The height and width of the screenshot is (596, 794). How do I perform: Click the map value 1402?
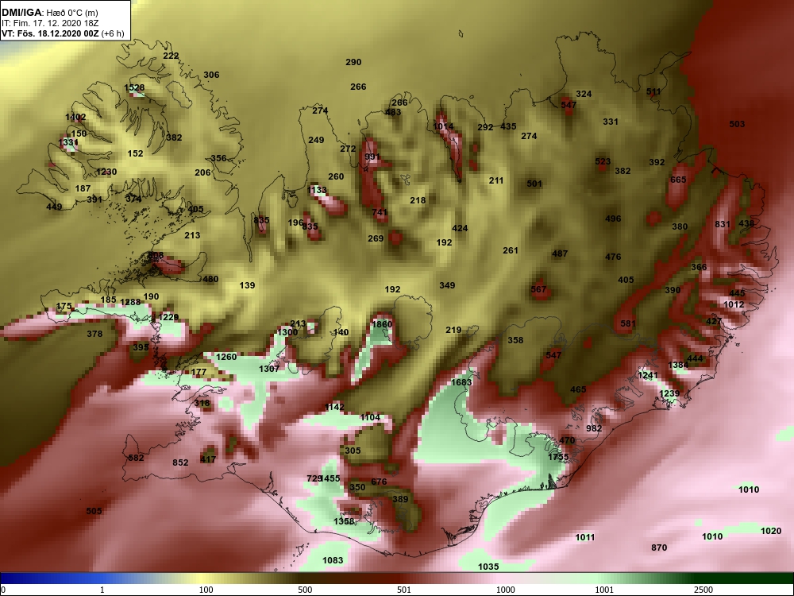click(75, 117)
